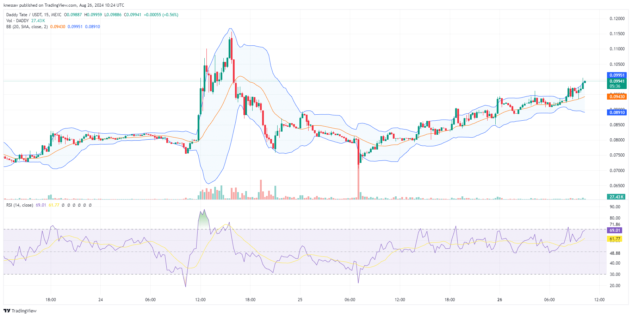Viewport: 632px width, 317px height.
Task: Click the 0.11500 price axis label
Action: click(617, 34)
